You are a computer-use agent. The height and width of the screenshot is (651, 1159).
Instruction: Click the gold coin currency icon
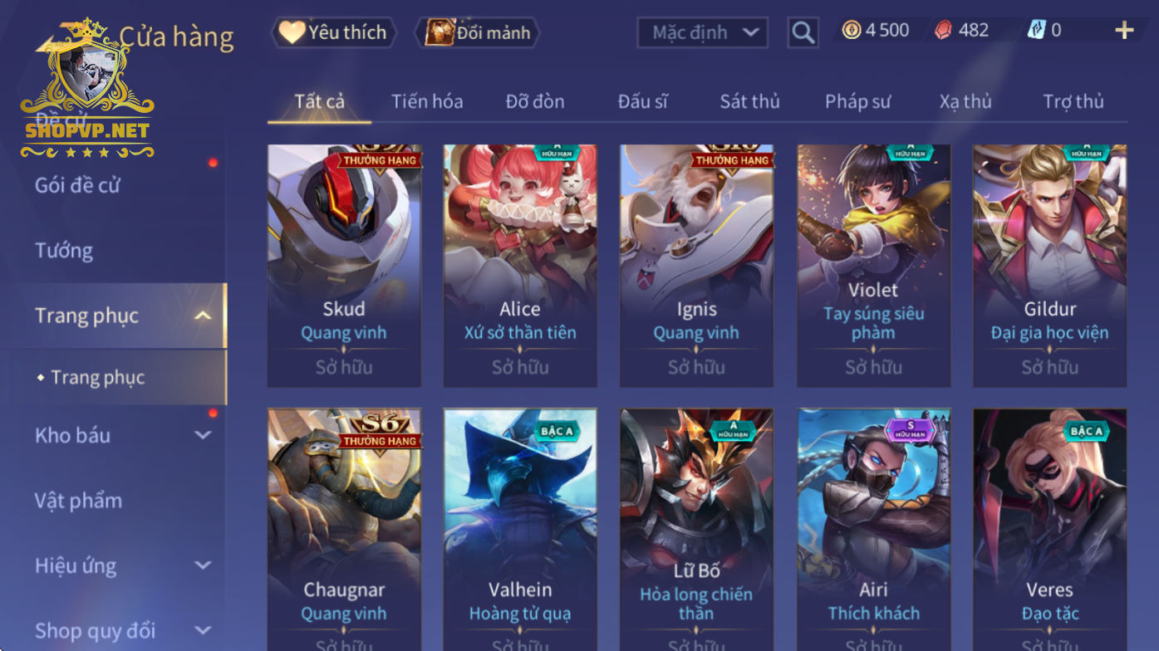click(851, 31)
